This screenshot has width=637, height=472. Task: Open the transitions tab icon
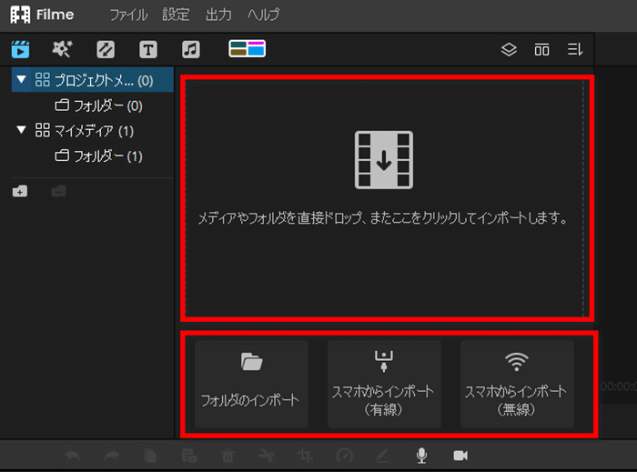click(106, 49)
